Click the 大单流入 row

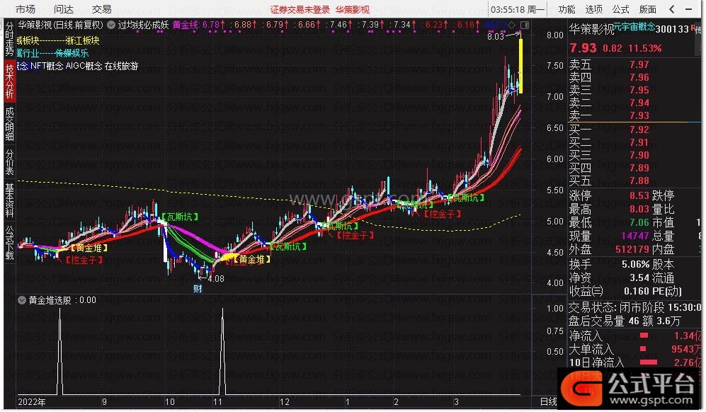click(x=635, y=349)
